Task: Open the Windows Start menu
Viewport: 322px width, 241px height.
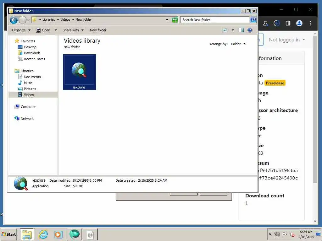Action: (8, 234)
